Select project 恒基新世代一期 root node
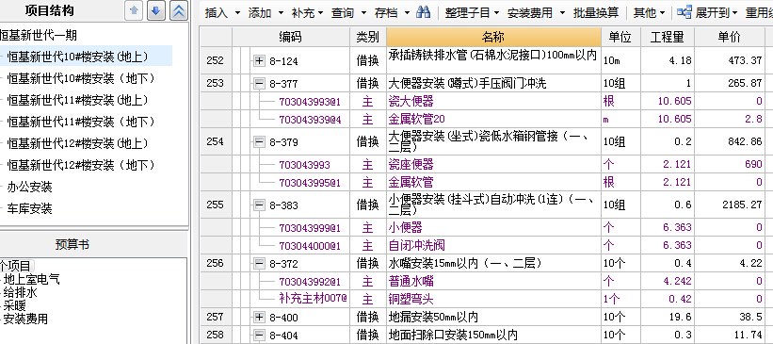 click(x=39, y=35)
